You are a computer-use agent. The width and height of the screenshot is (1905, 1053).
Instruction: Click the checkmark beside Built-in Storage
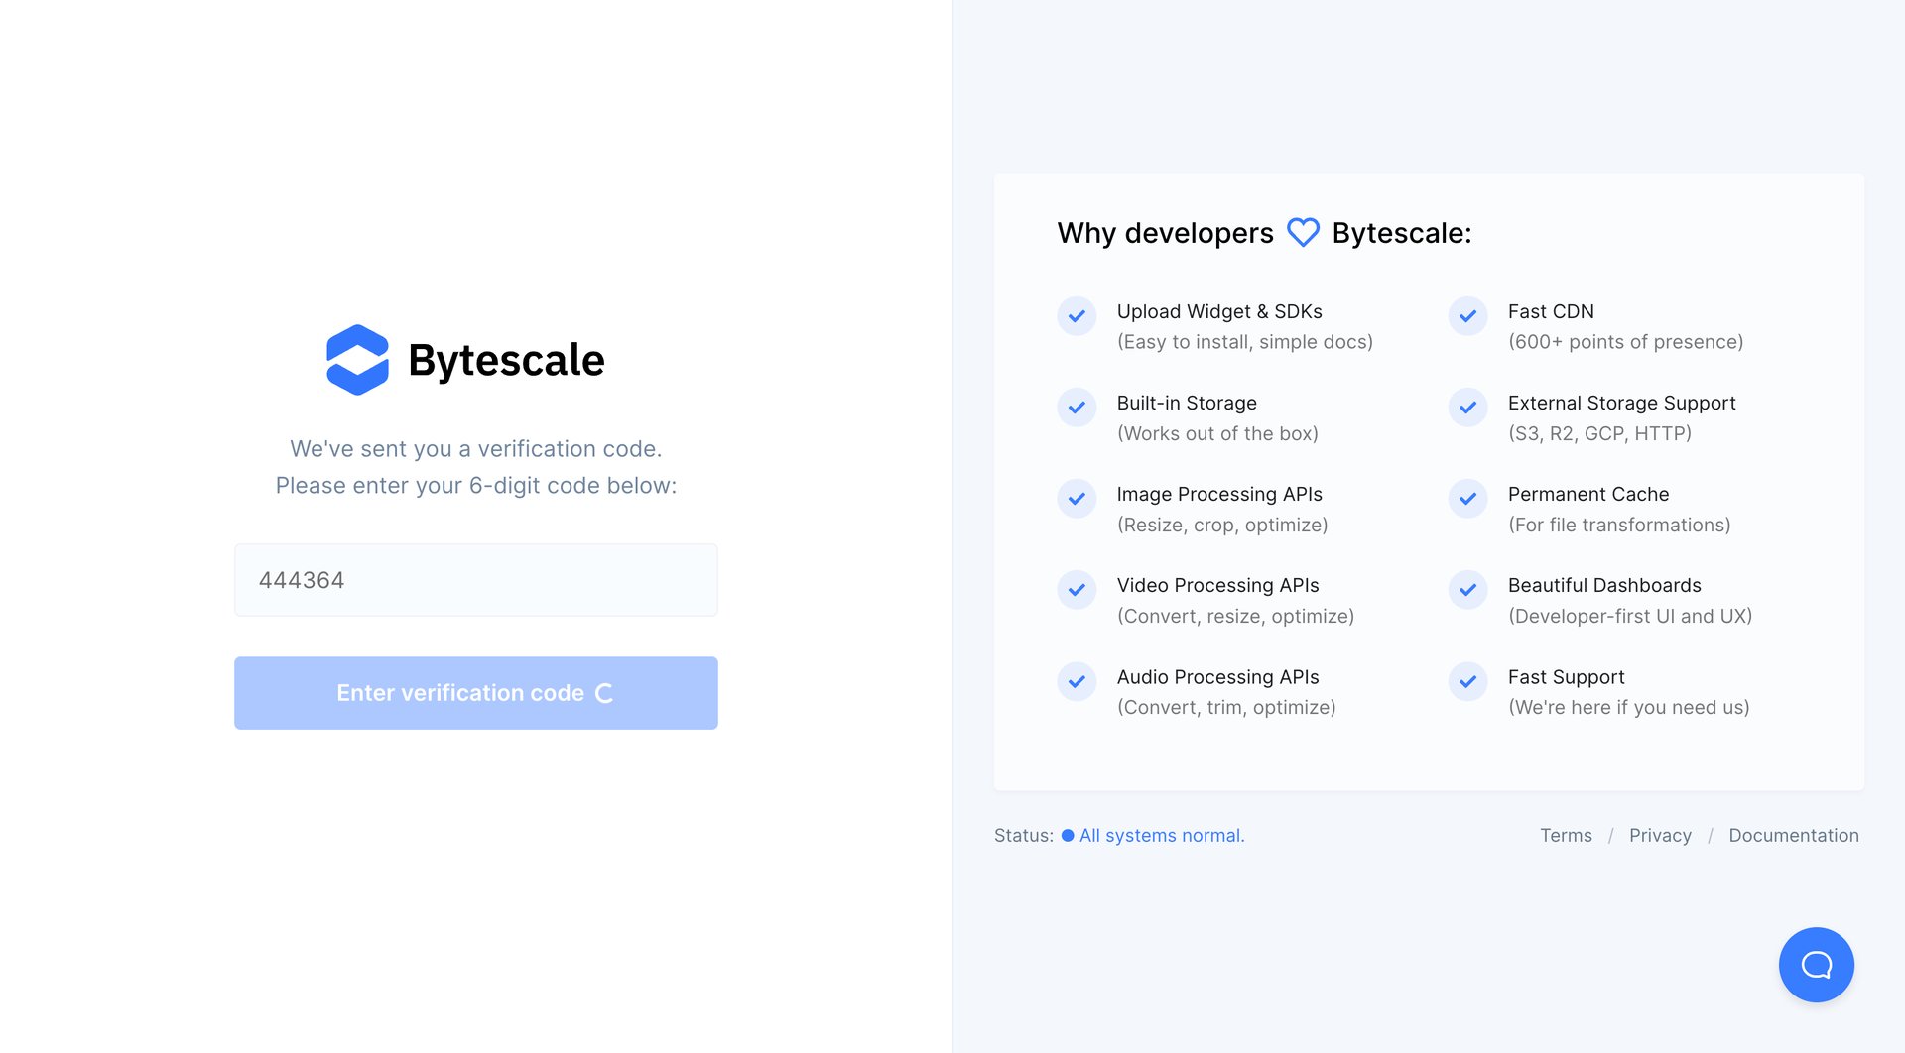click(x=1076, y=408)
